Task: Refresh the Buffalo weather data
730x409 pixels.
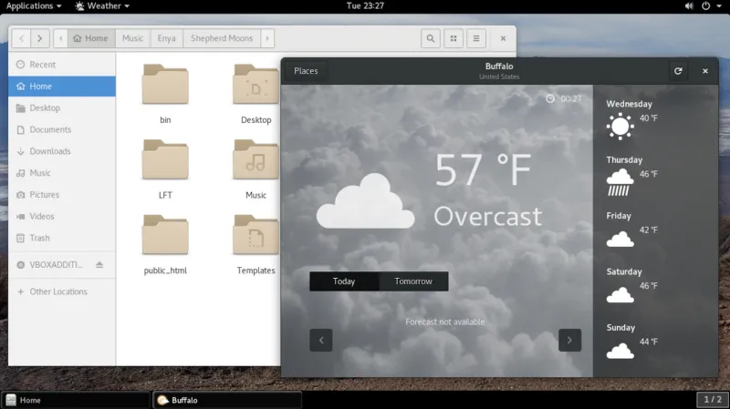Action: tap(677, 71)
